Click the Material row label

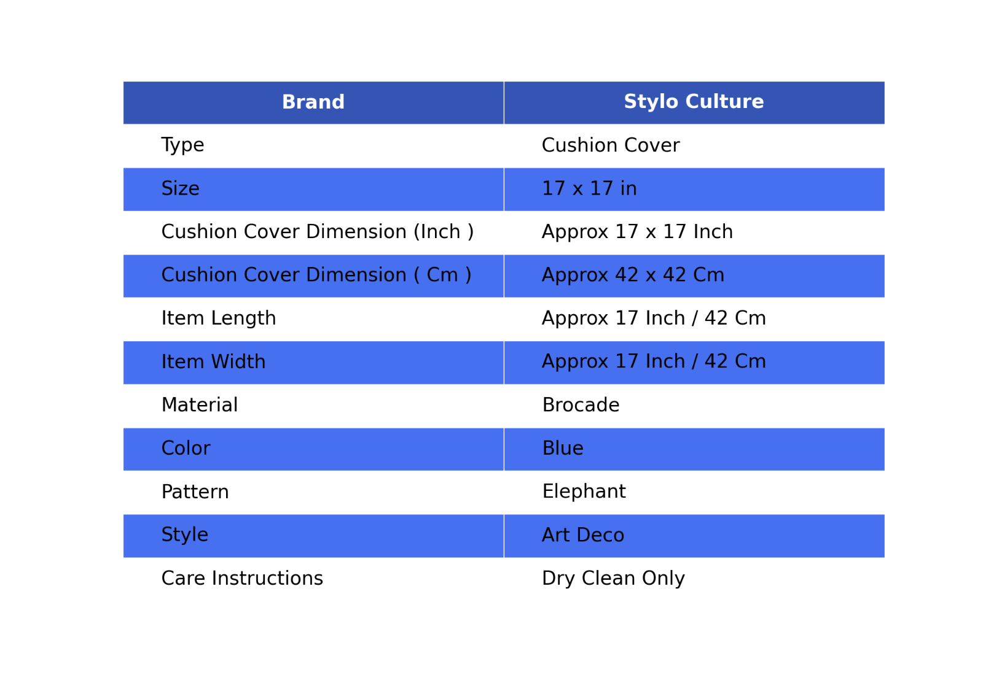(199, 405)
